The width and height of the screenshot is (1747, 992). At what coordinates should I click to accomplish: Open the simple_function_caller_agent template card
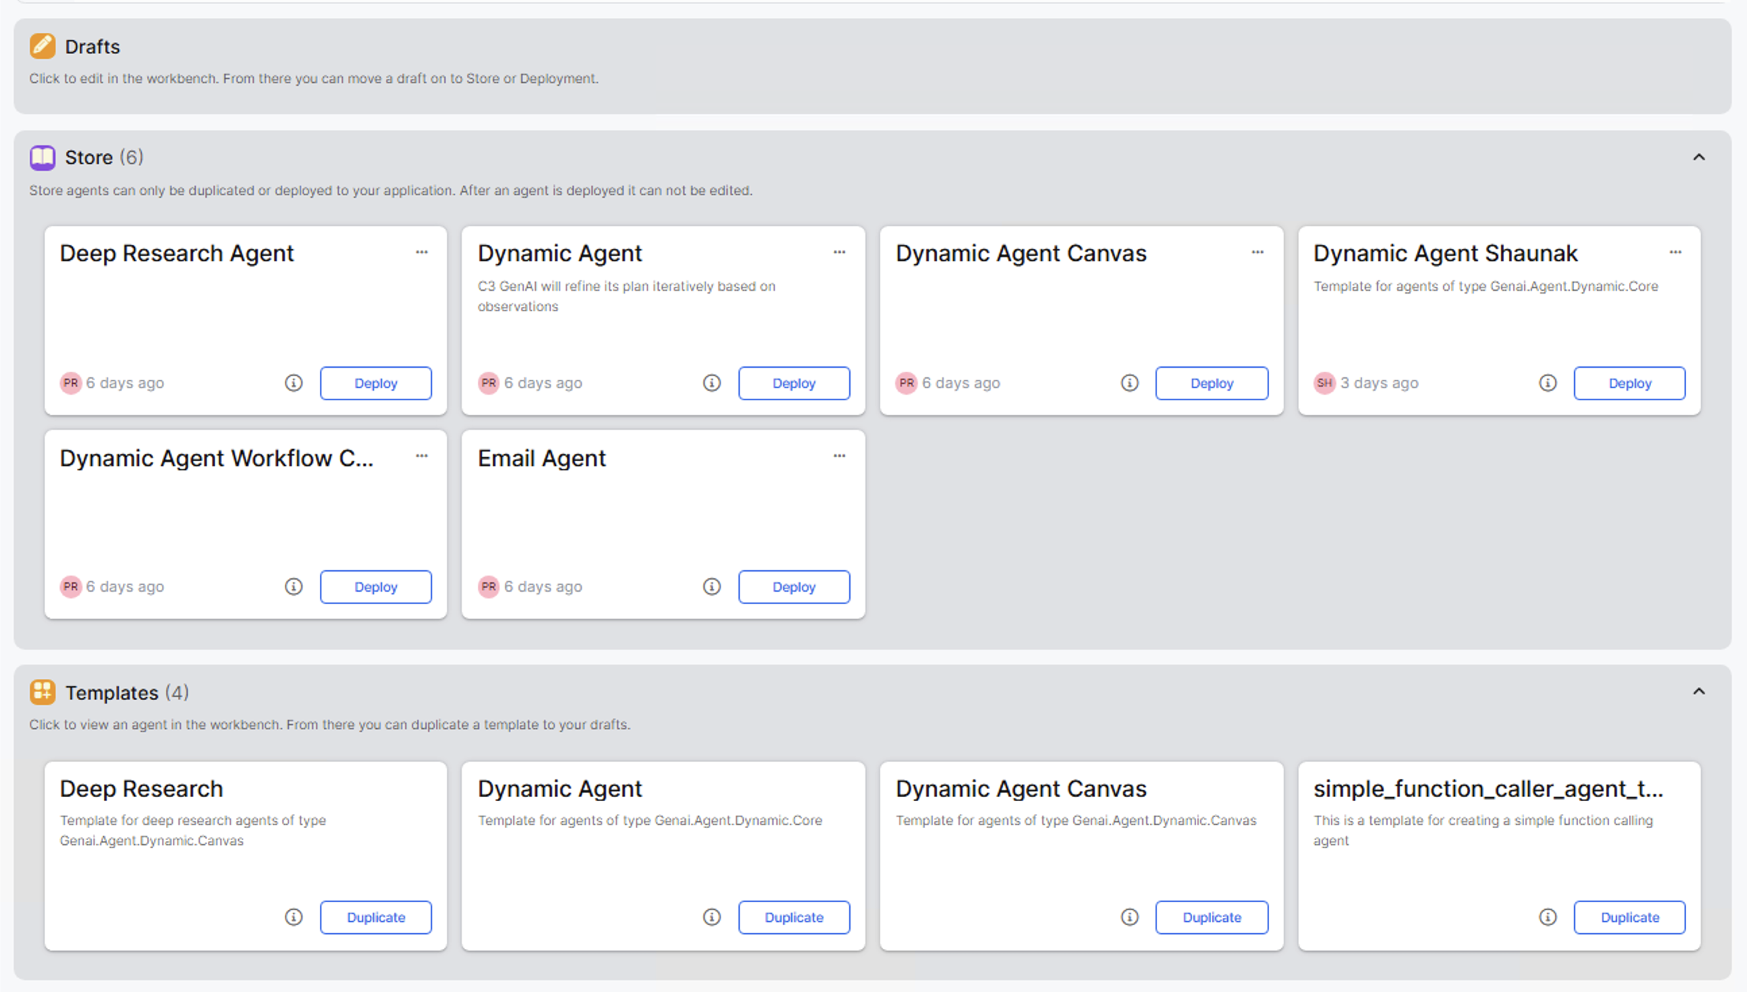pos(1488,789)
